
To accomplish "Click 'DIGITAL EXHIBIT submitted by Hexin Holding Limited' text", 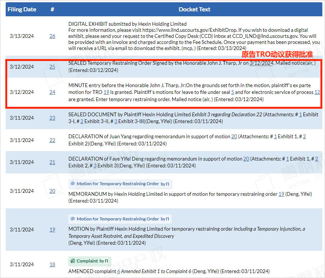I will tap(127, 24).
